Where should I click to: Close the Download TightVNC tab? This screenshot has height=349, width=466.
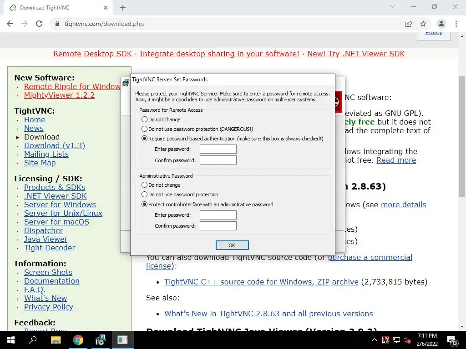(x=106, y=8)
